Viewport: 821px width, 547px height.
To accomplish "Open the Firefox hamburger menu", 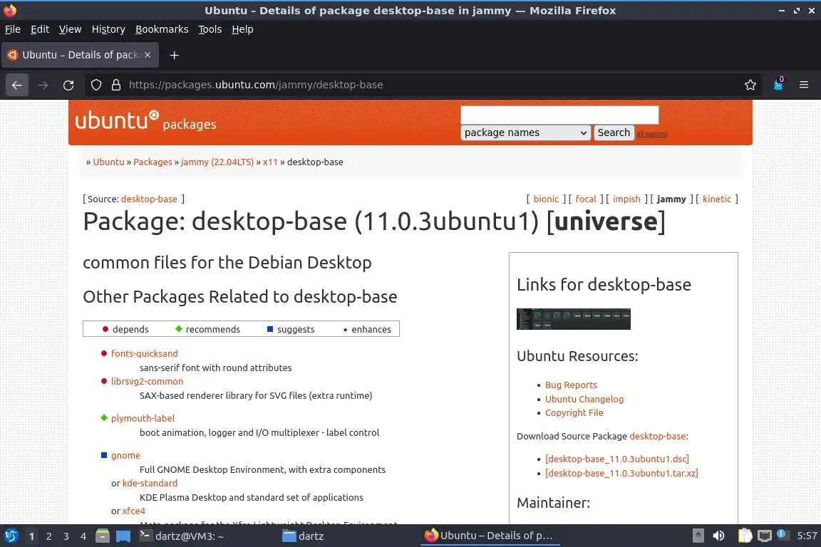I will (x=804, y=85).
